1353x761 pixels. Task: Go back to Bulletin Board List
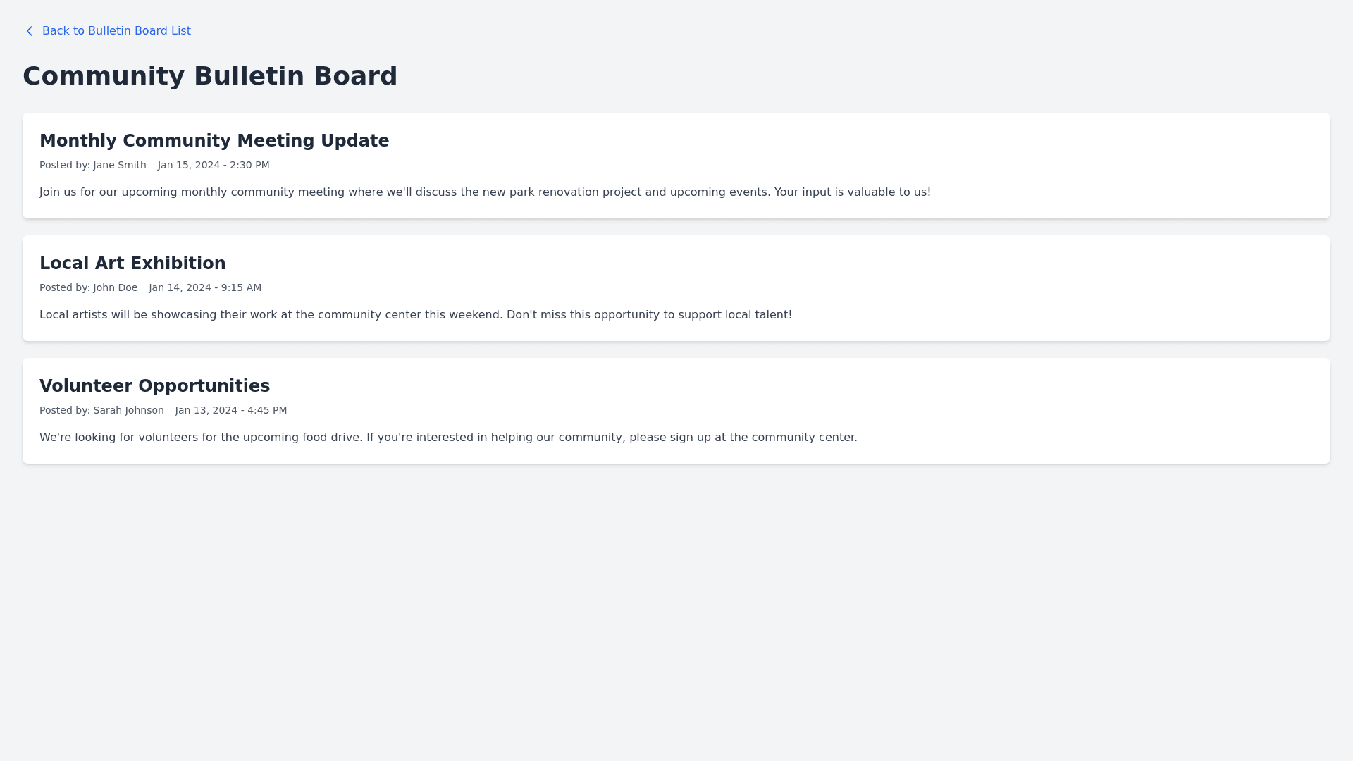pyautogui.click(x=116, y=31)
